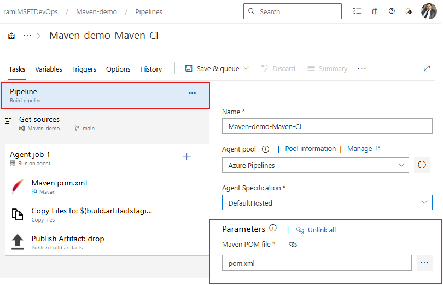This screenshot has width=443, height=285.
Task: Click the Maven POM file input field
Action: click(317, 263)
